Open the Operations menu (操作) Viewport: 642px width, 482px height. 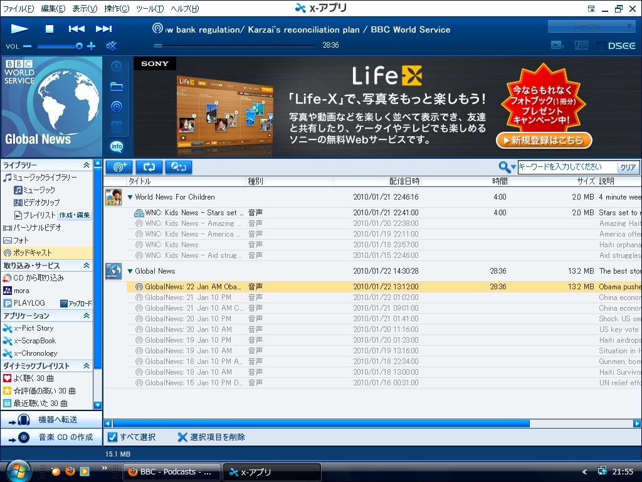pyautogui.click(x=117, y=9)
